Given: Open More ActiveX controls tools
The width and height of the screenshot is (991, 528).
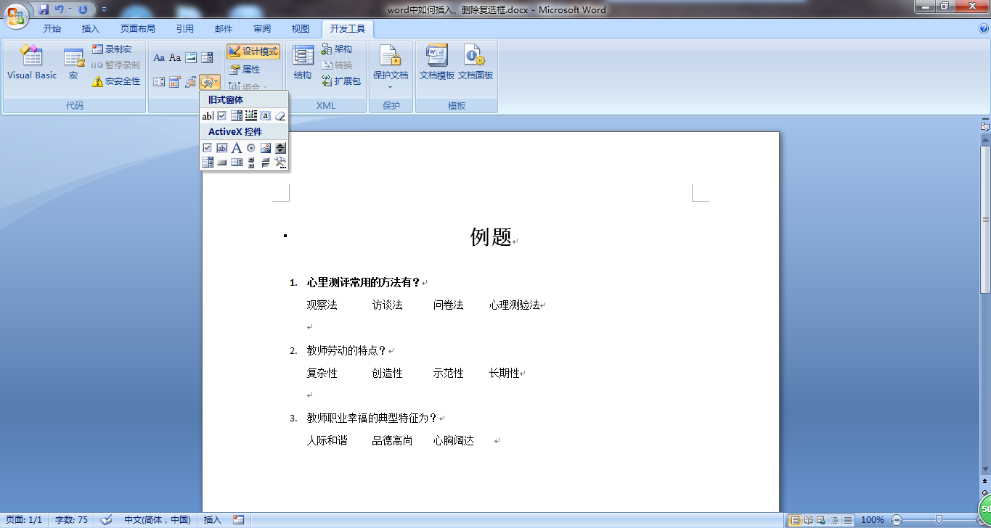Looking at the screenshot, I should pyautogui.click(x=280, y=162).
